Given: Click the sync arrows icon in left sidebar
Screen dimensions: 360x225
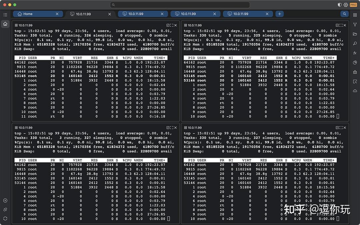Looking at the screenshot, I should click(x=5, y=219).
